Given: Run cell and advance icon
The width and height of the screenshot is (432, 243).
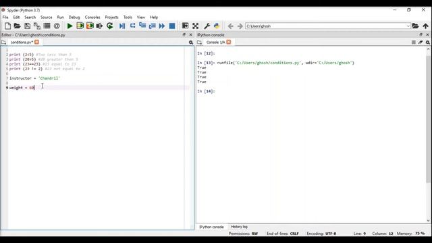Looking at the screenshot, I should pyautogui.click(x=90, y=26).
